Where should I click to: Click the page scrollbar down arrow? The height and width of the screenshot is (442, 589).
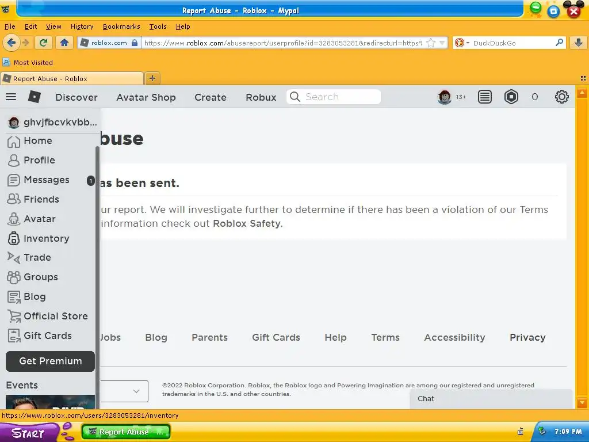point(582,402)
